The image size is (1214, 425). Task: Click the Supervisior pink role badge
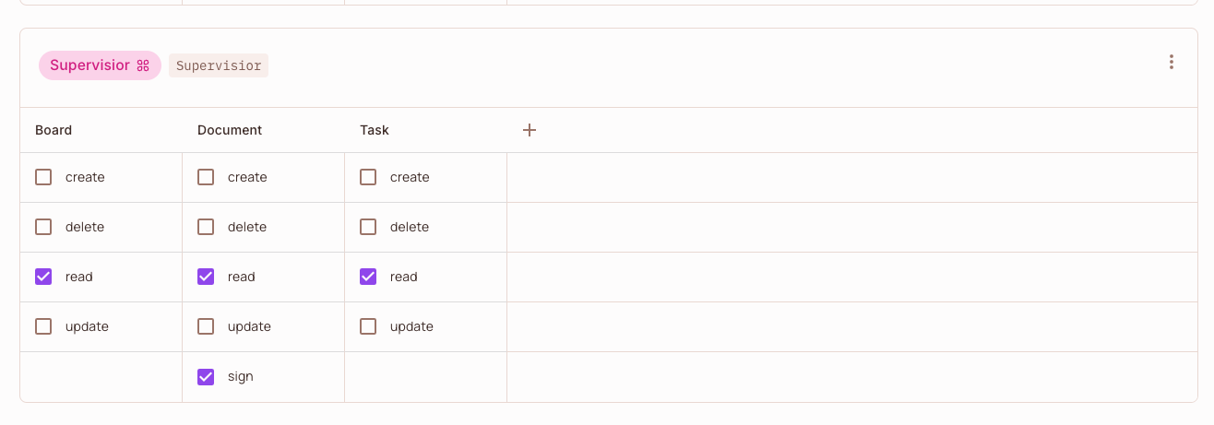(100, 65)
